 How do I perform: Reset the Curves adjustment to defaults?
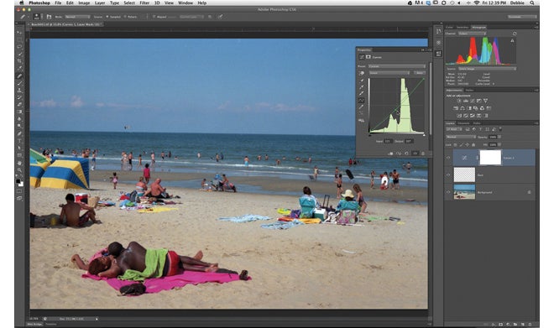[x=406, y=154]
